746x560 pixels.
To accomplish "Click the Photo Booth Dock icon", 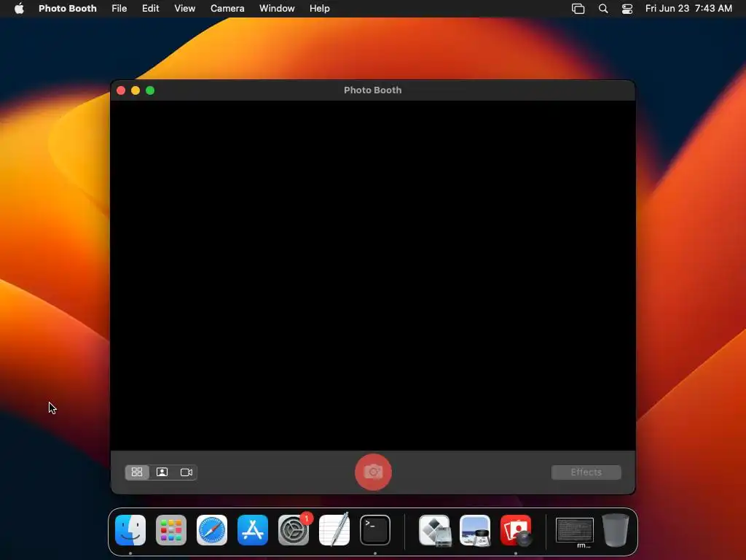I will coord(516,530).
